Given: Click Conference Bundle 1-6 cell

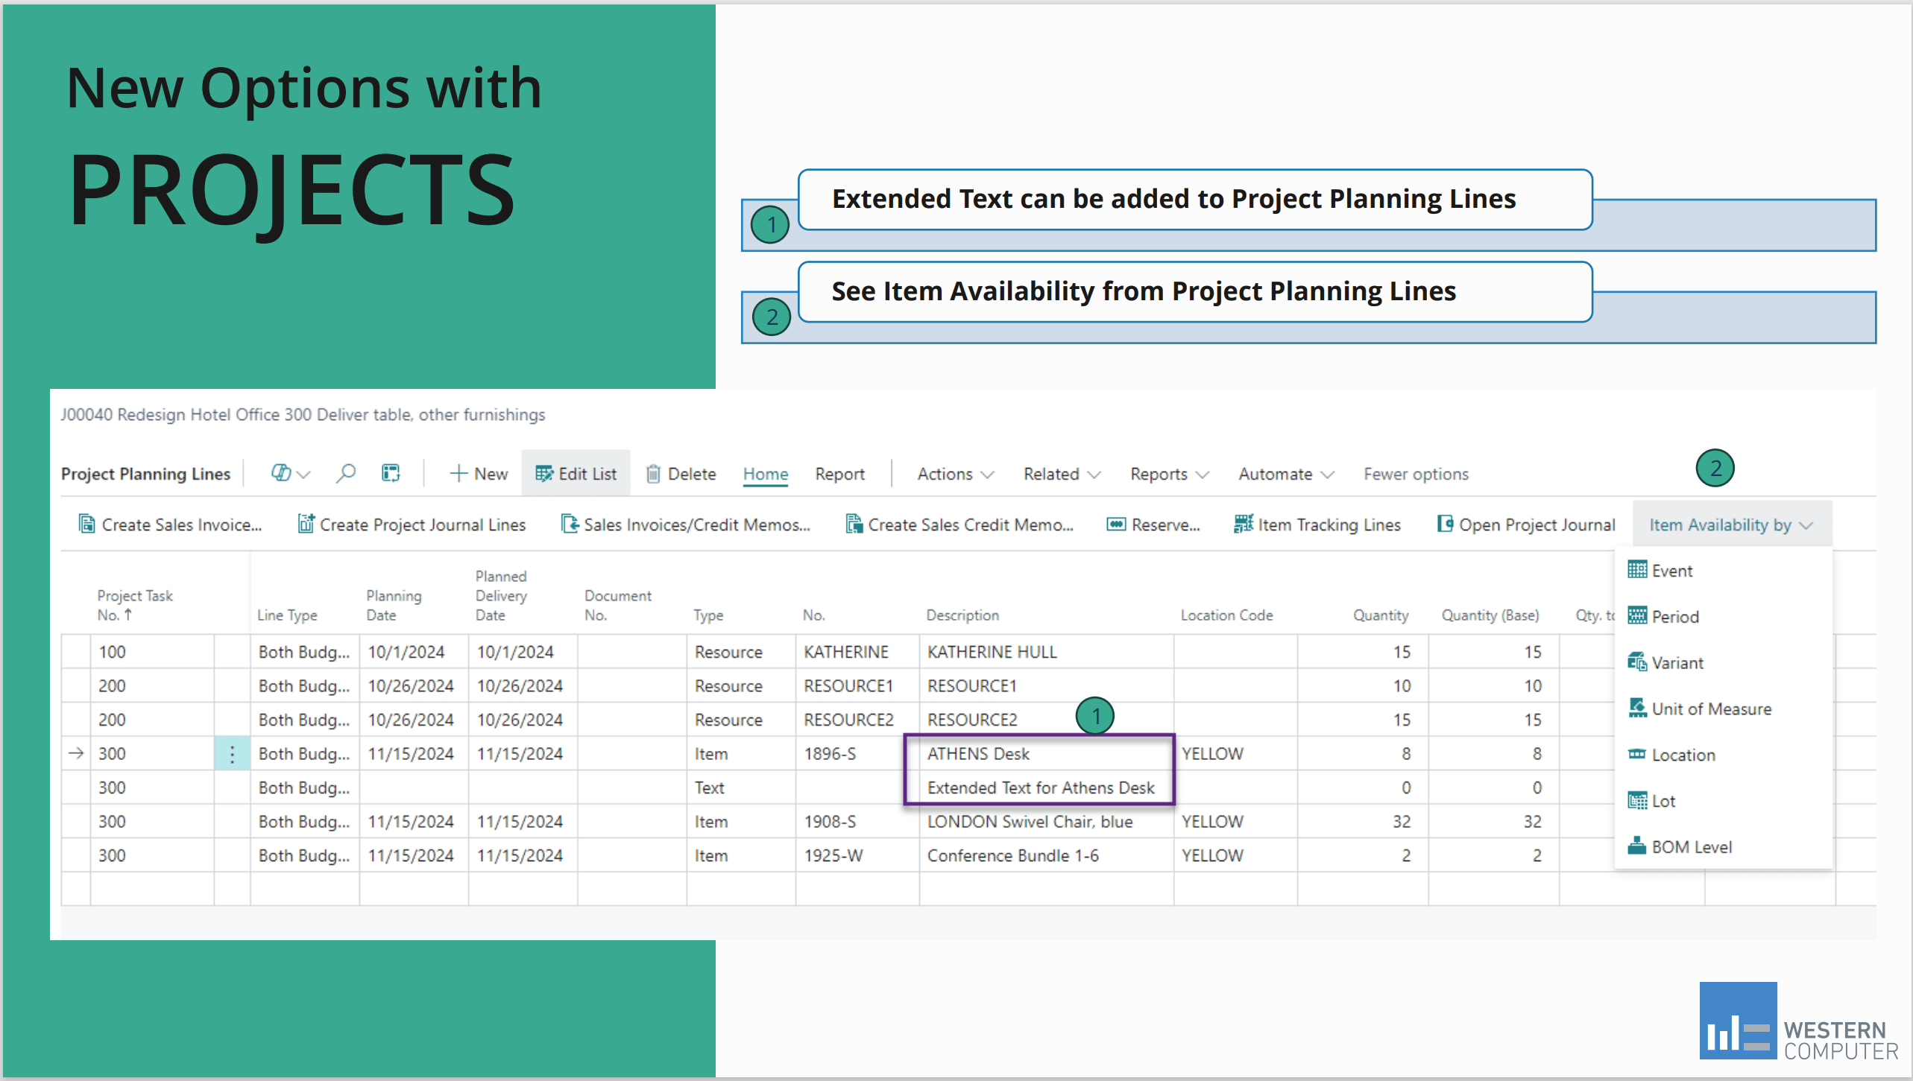Looking at the screenshot, I should [1046, 855].
